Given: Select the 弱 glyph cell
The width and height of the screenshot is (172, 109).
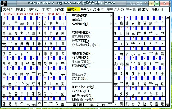Looking at the screenshot, I should pos(116,74).
